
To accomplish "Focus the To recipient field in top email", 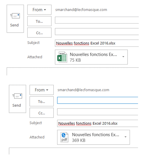I will [97, 20].
